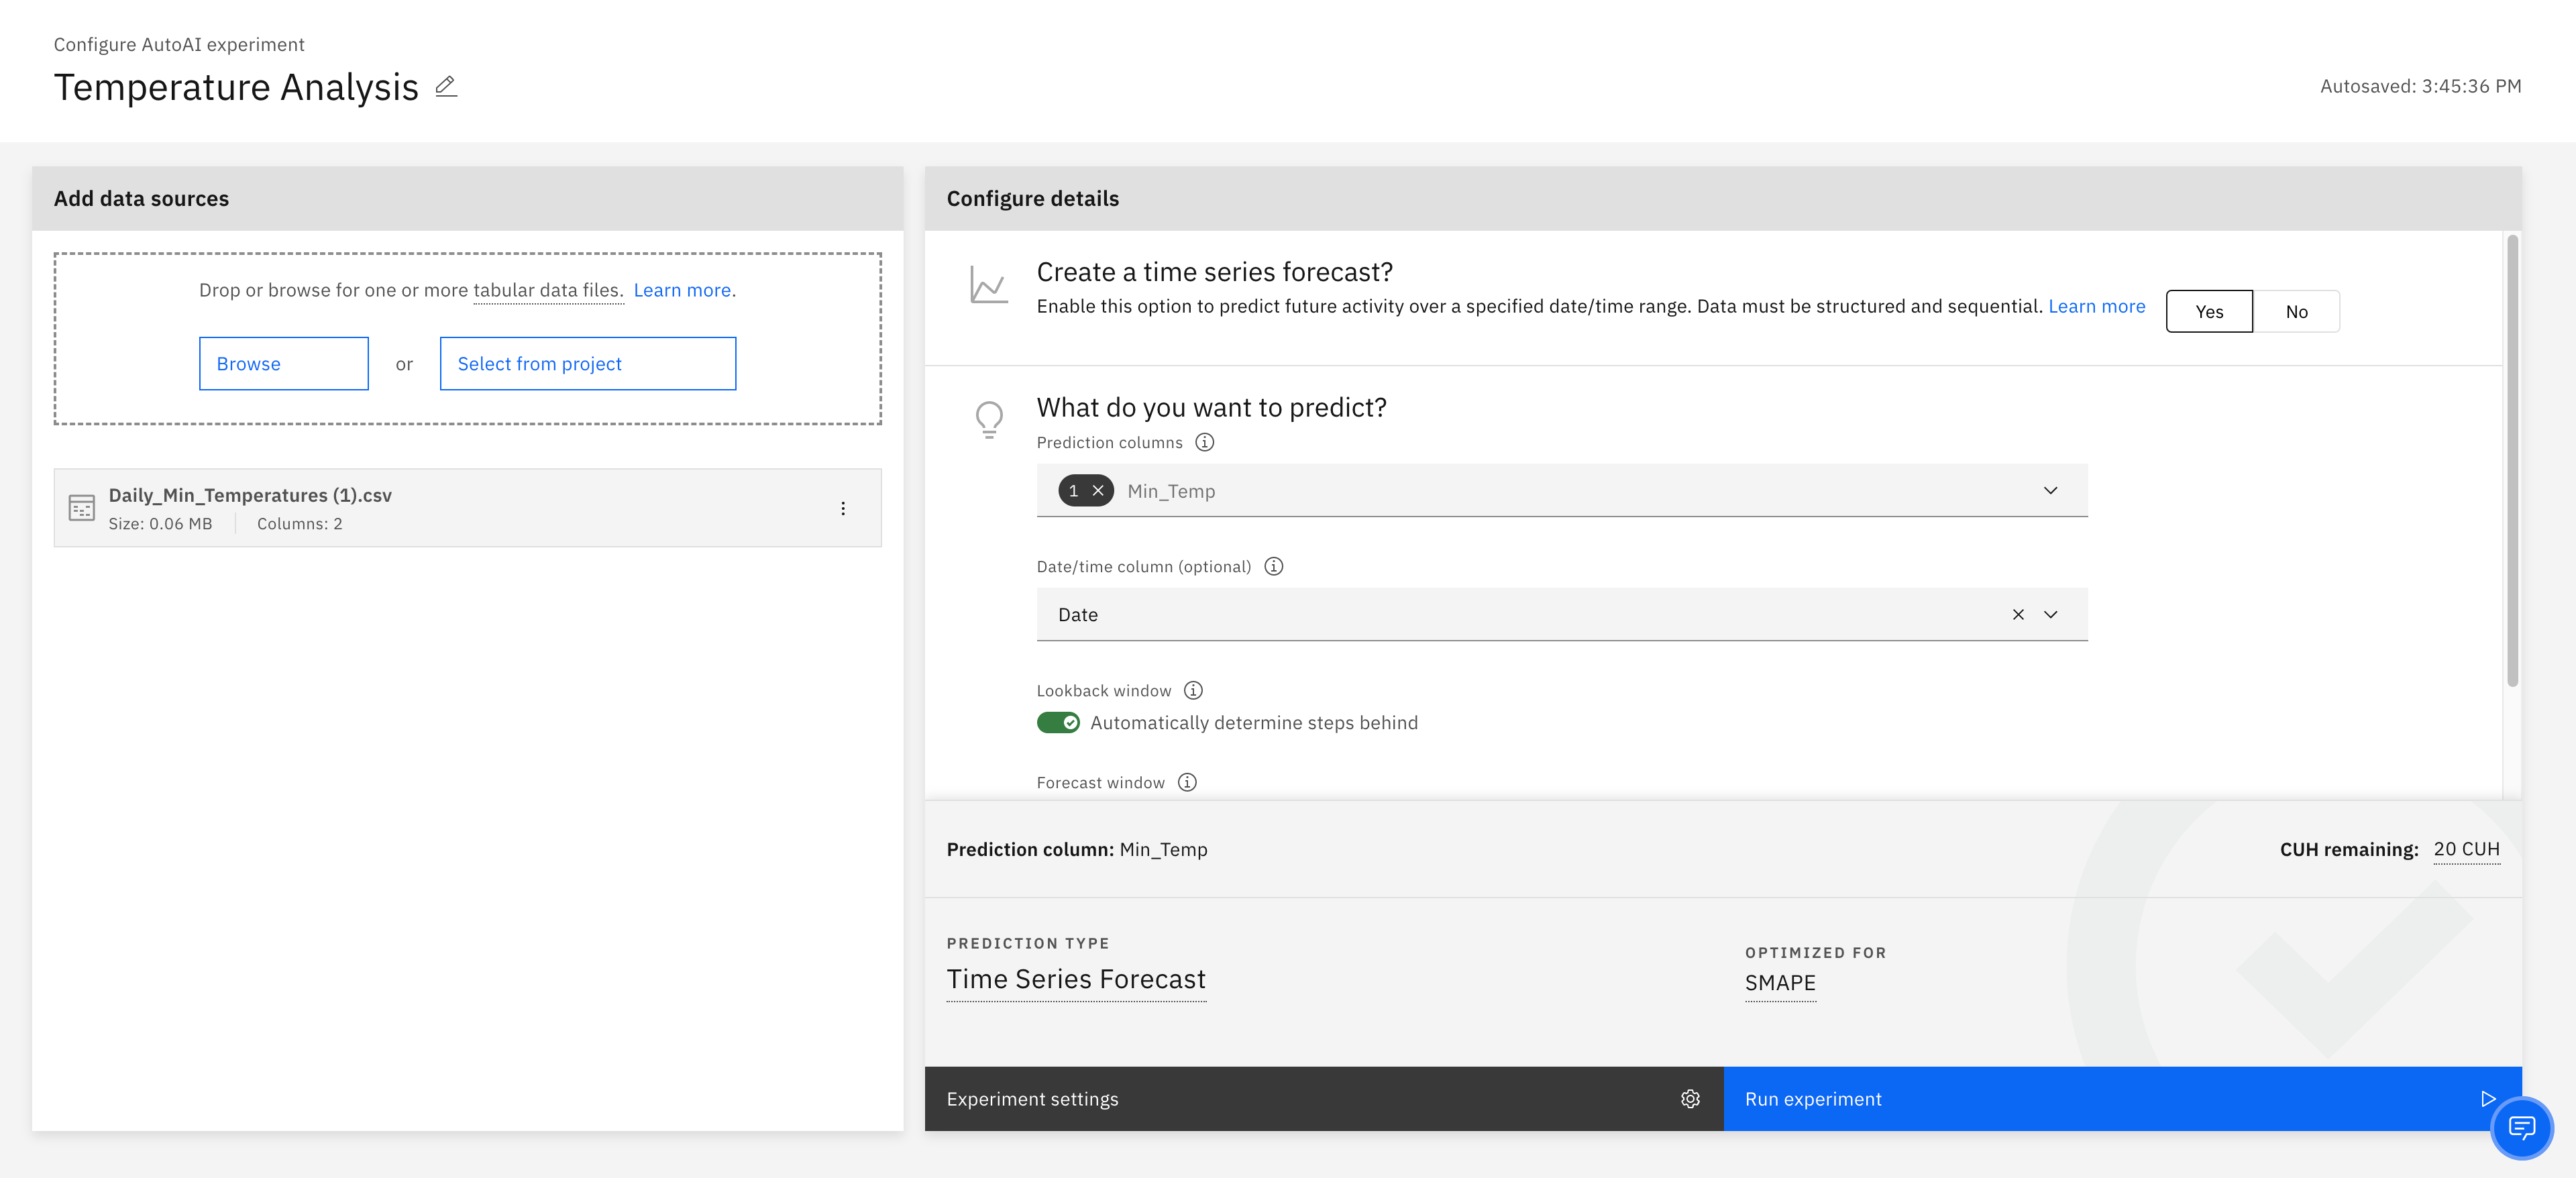2576x1178 pixels.
Task: Open the Learn more link for time series
Action: [x=2096, y=306]
